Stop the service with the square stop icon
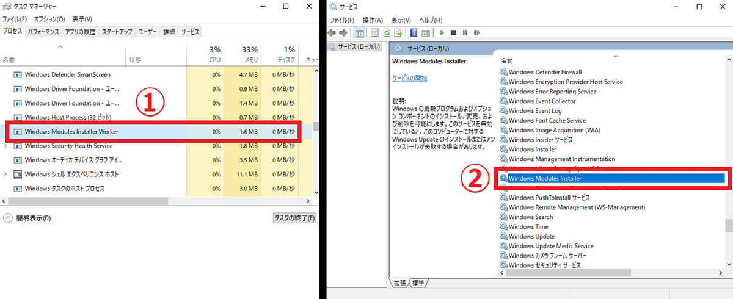This screenshot has width=733, height=299. pyautogui.click(x=453, y=32)
